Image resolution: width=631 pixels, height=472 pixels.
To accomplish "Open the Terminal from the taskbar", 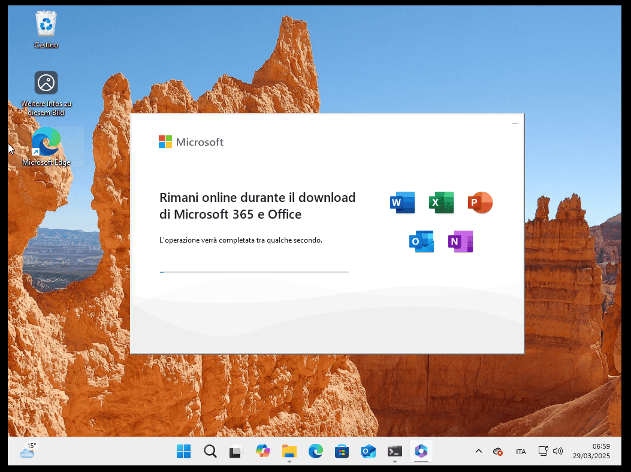I will click(394, 452).
